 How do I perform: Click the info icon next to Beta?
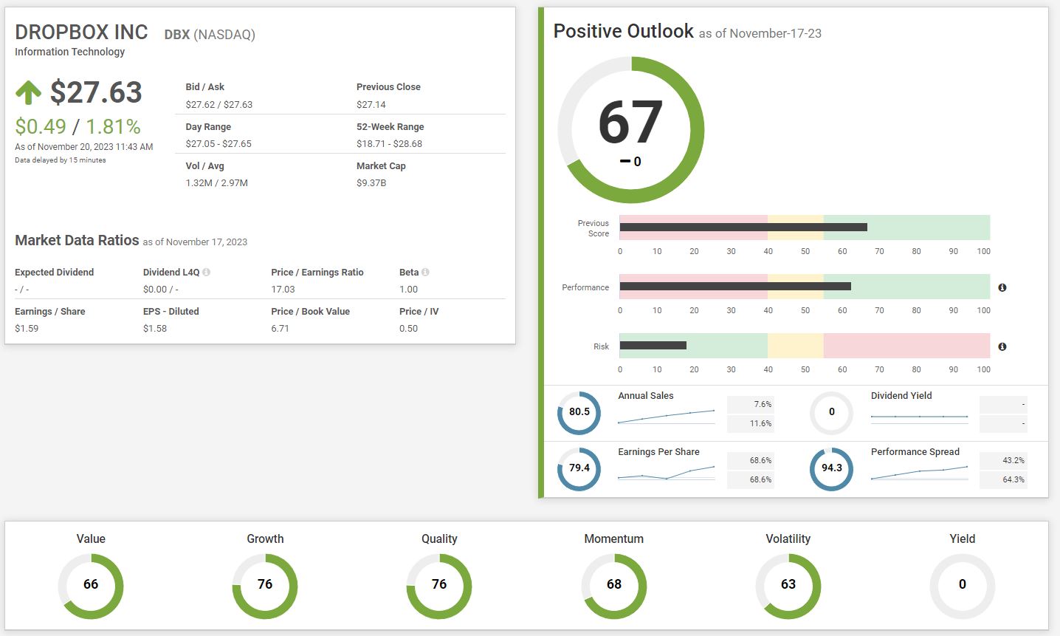tap(426, 272)
